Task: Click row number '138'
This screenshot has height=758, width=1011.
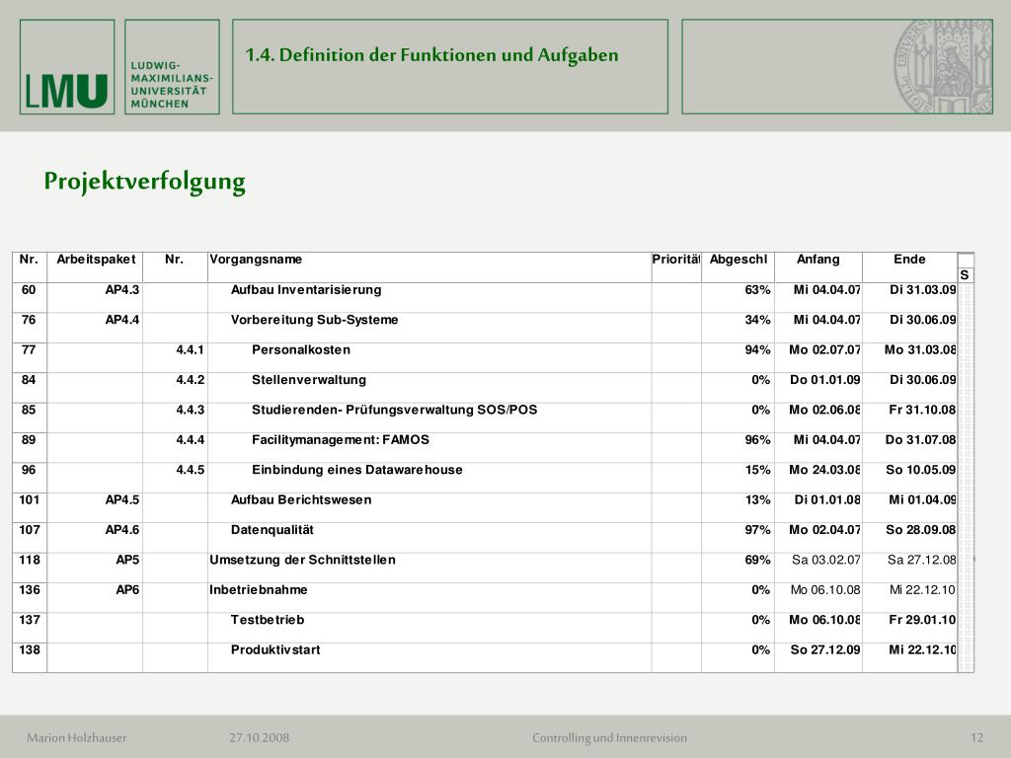Action: coord(29,649)
